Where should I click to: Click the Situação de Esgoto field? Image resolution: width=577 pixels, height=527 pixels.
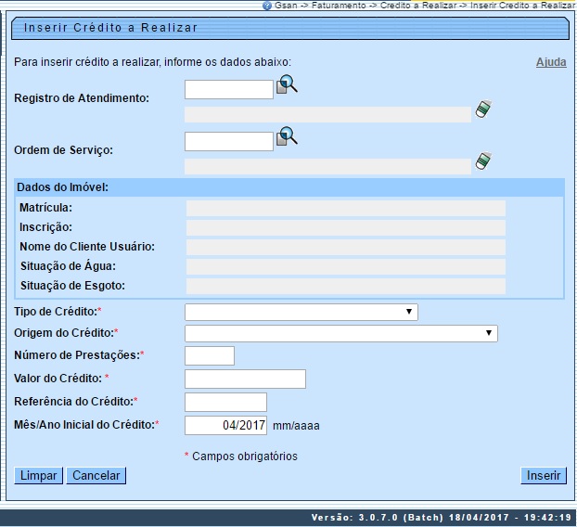point(345,286)
